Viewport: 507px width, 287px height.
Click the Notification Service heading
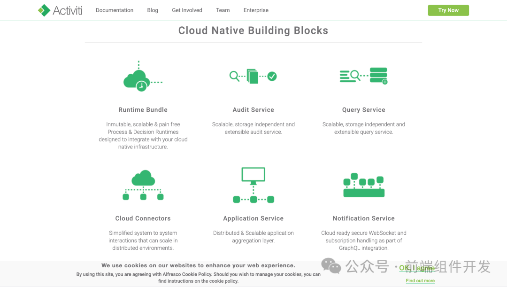[x=363, y=218]
